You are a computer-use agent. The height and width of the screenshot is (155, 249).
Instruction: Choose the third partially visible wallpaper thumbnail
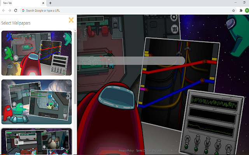[x=37, y=141]
